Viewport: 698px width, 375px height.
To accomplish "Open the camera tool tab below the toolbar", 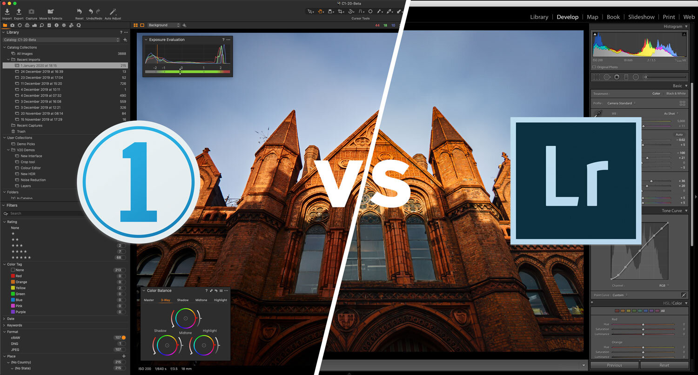I will pos(13,25).
